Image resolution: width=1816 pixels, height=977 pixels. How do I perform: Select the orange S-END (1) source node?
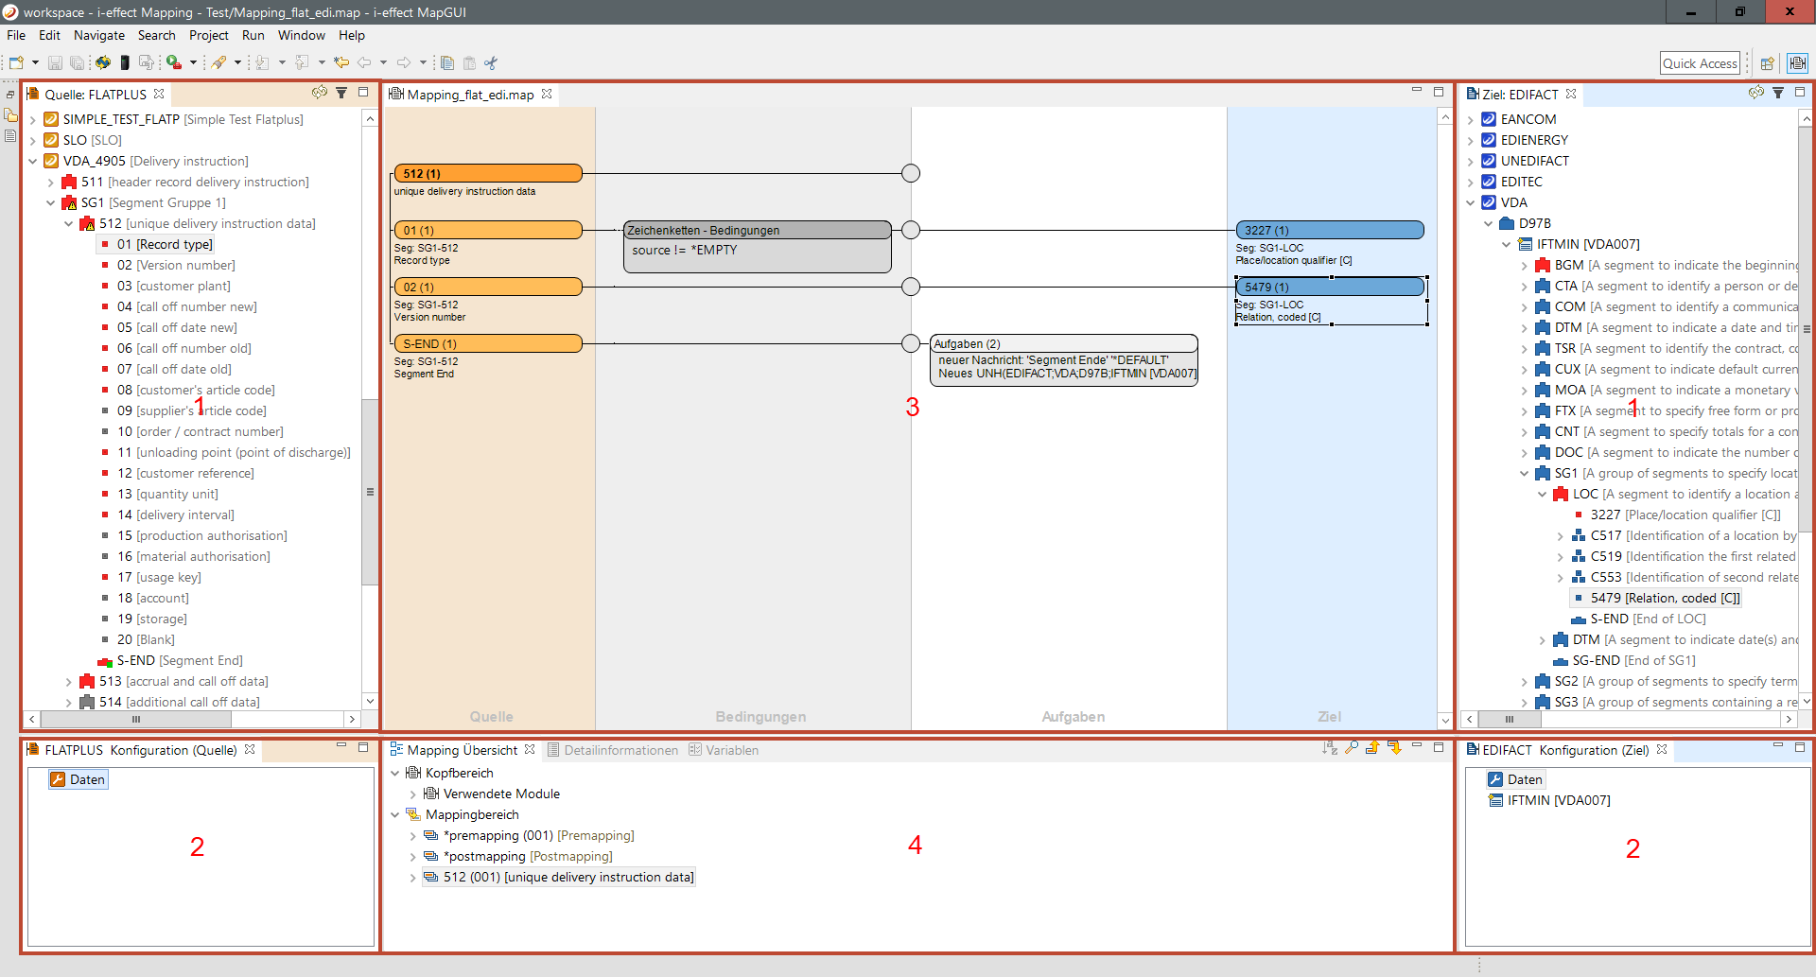(487, 343)
